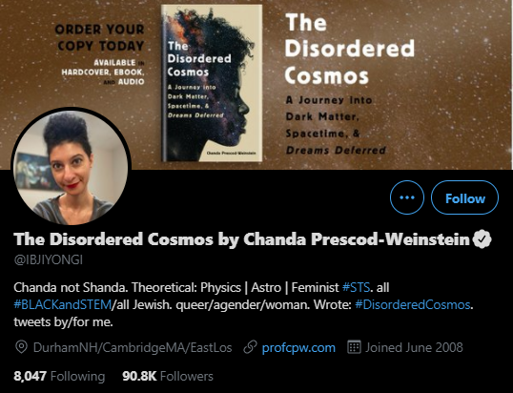Click the @IBJIYONGI handle text
Viewport: 513px width, 393px height.
pos(48,259)
